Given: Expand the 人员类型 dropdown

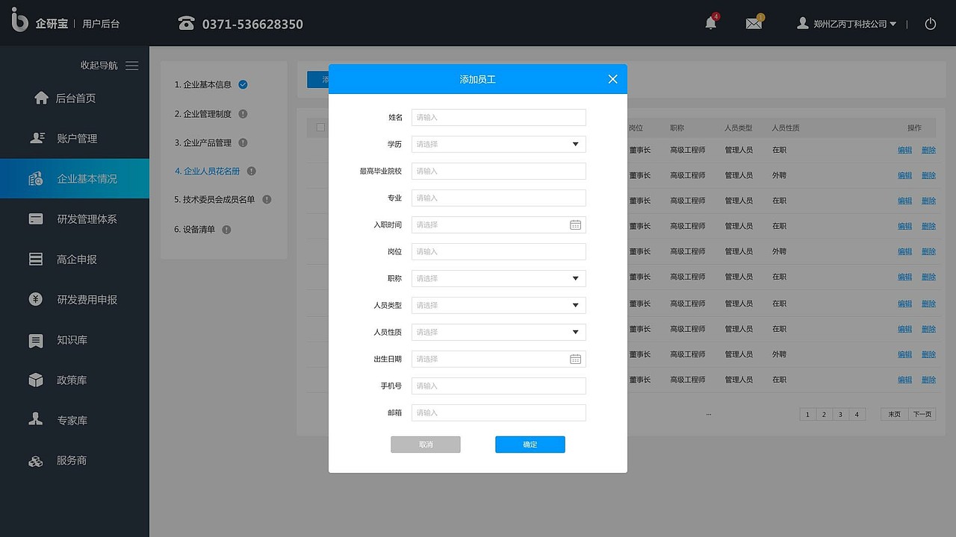Looking at the screenshot, I should click(498, 305).
